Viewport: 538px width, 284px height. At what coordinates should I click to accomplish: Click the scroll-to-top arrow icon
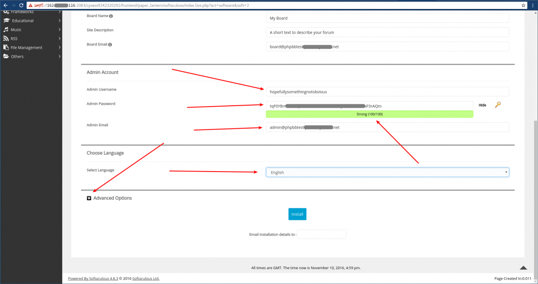[523, 267]
